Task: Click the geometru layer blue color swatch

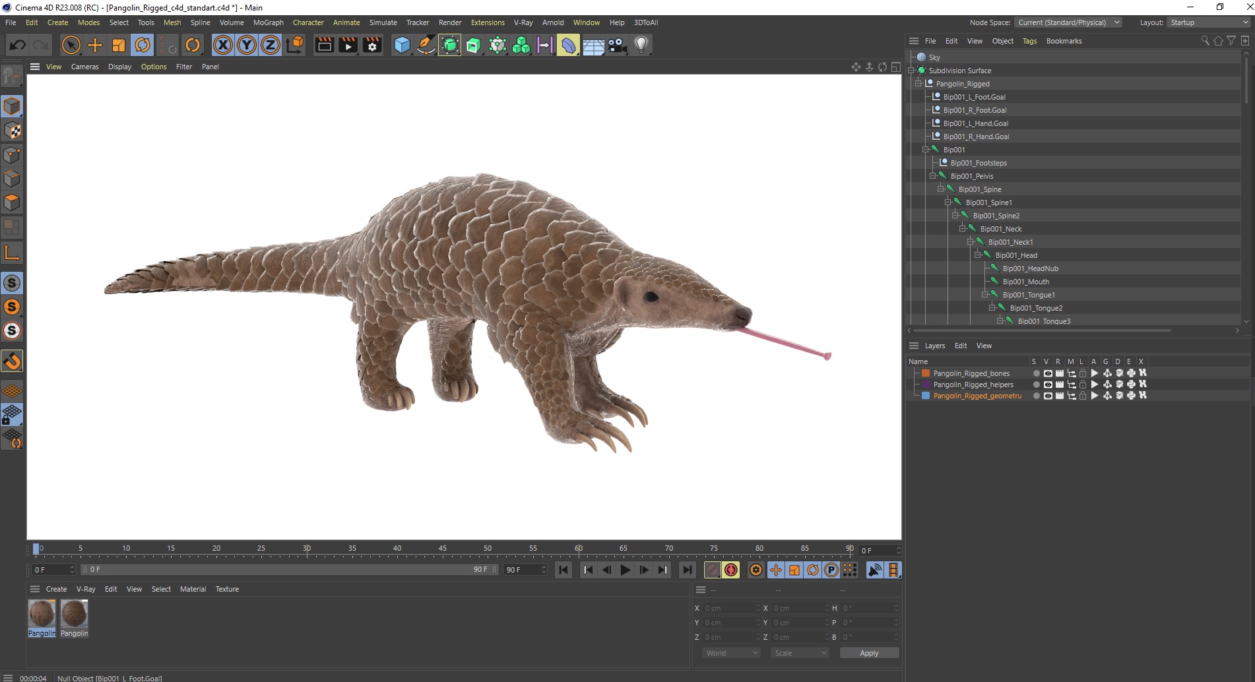Action: (x=926, y=396)
